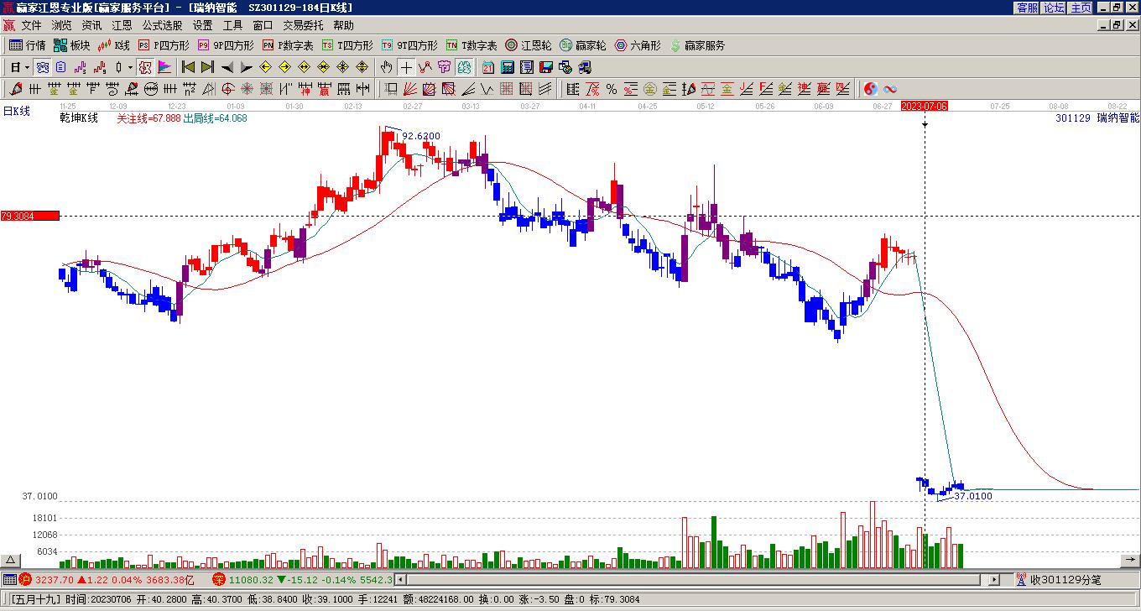1141x611 pixels.
Task: Click the 客服 customer service button
Action: click(1027, 8)
